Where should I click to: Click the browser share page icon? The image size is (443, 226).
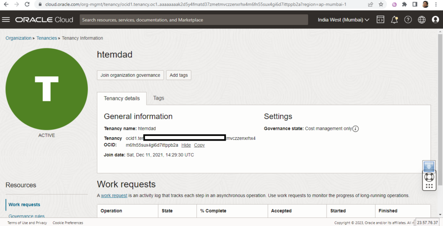[370, 4]
